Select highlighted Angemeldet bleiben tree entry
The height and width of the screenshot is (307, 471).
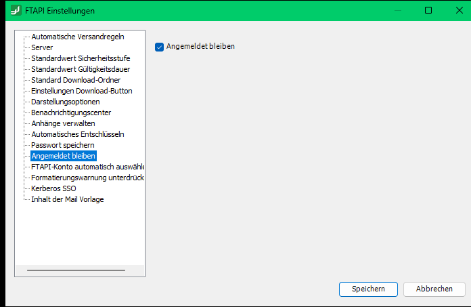pyautogui.click(x=64, y=156)
